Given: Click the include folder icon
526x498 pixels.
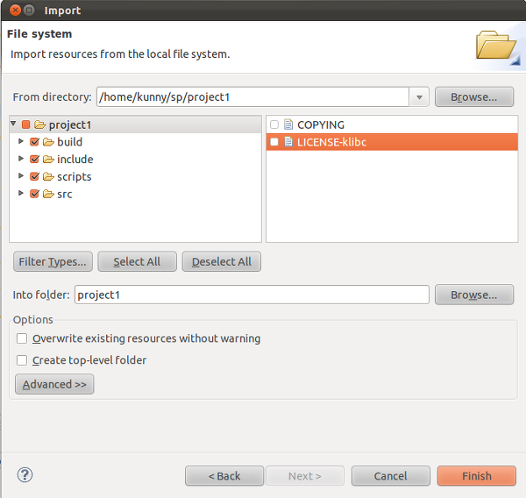Looking at the screenshot, I should (48, 159).
